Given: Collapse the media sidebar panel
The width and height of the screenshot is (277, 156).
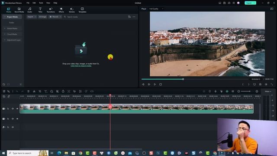Looking at the screenshot, I should click(x=21, y=84).
